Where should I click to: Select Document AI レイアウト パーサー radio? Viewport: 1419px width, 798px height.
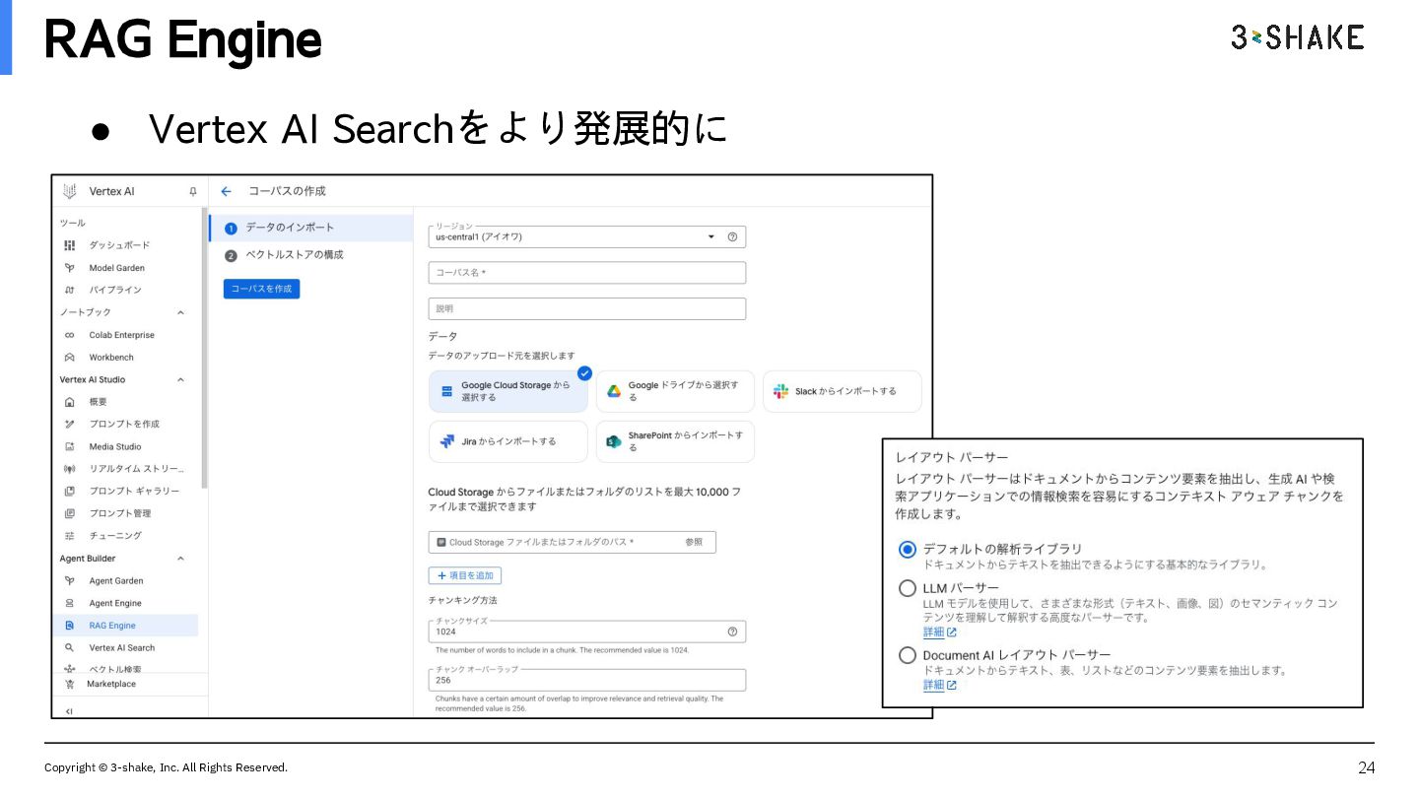(x=908, y=655)
